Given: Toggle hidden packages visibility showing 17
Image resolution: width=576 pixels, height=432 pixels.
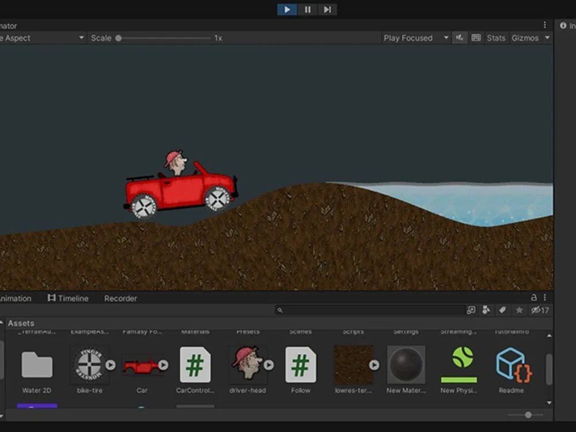Looking at the screenshot, I should pos(540,310).
